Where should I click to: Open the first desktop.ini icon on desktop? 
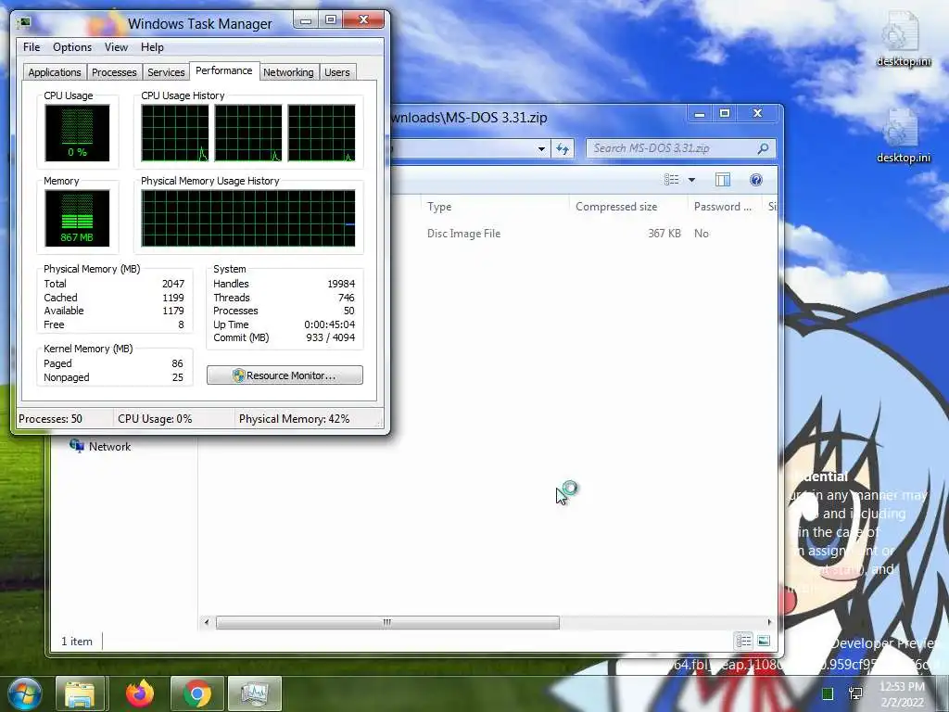click(904, 40)
